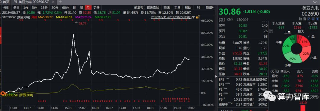Click the 超大 row in fund flow table
Viewport: 320px width, 111px height.
click(294, 76)
